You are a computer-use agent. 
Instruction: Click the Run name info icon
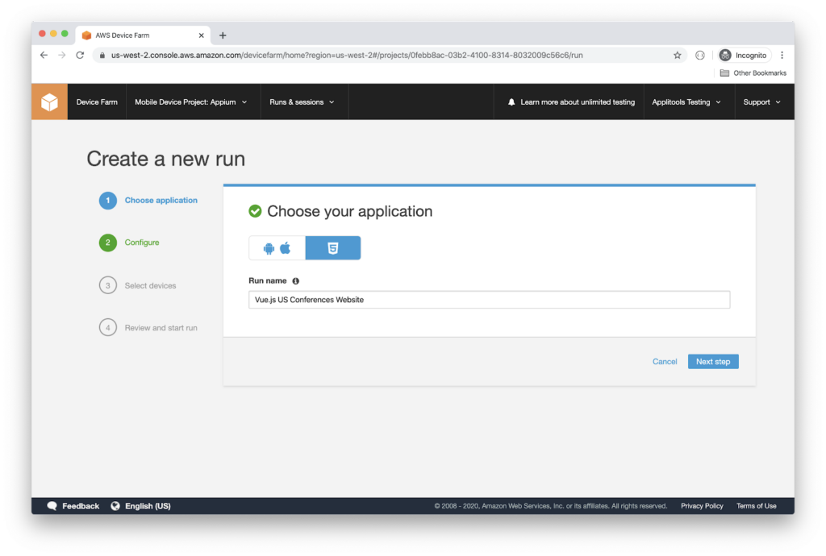point(295,281)
